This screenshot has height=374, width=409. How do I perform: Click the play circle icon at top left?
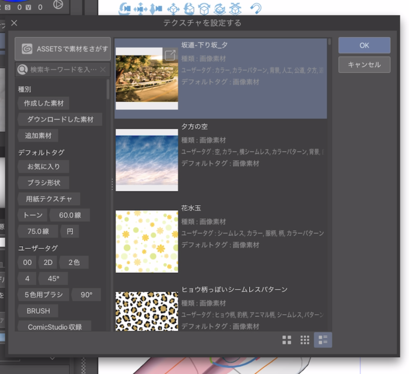tap(58, 5)
